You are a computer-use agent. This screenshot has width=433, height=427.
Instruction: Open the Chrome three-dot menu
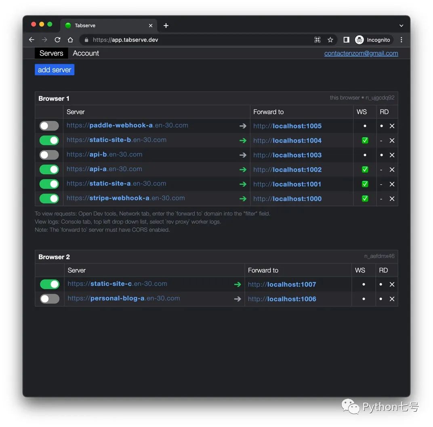tap(401, 40)
